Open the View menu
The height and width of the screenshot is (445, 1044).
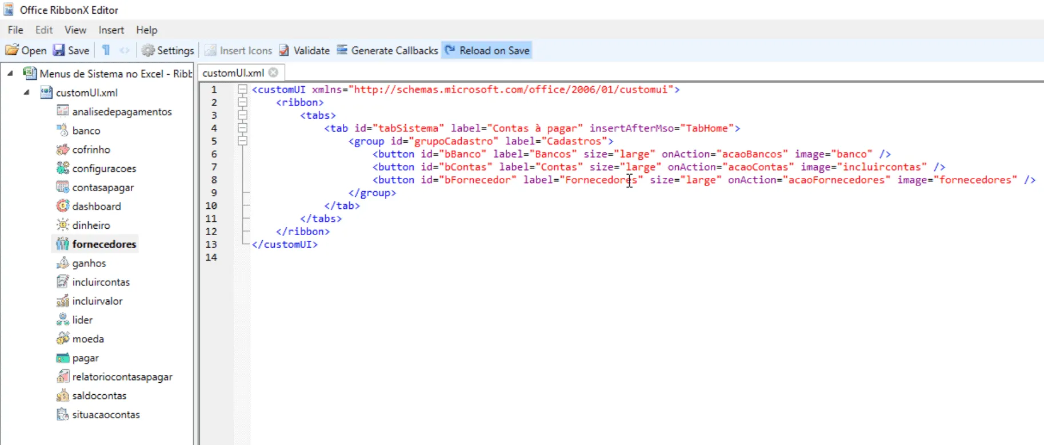click(75, 30)
